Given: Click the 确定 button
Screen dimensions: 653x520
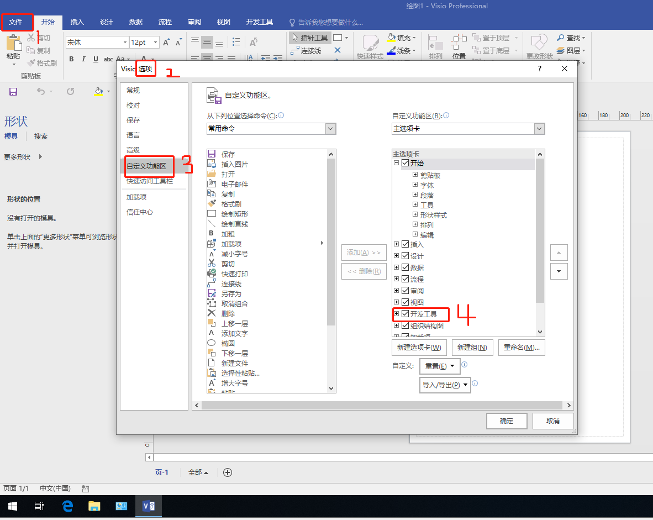Looking at the screenshot, I should [507, 421].
